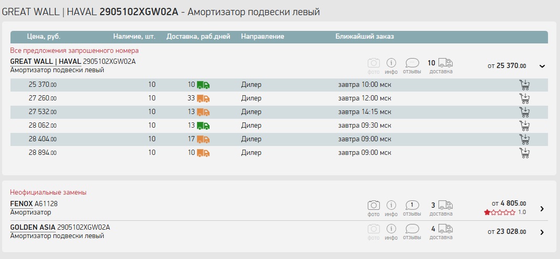560x259 pixels.
Task: Sort by Доставка, раб.дней column header
Action: click(198, 37)
